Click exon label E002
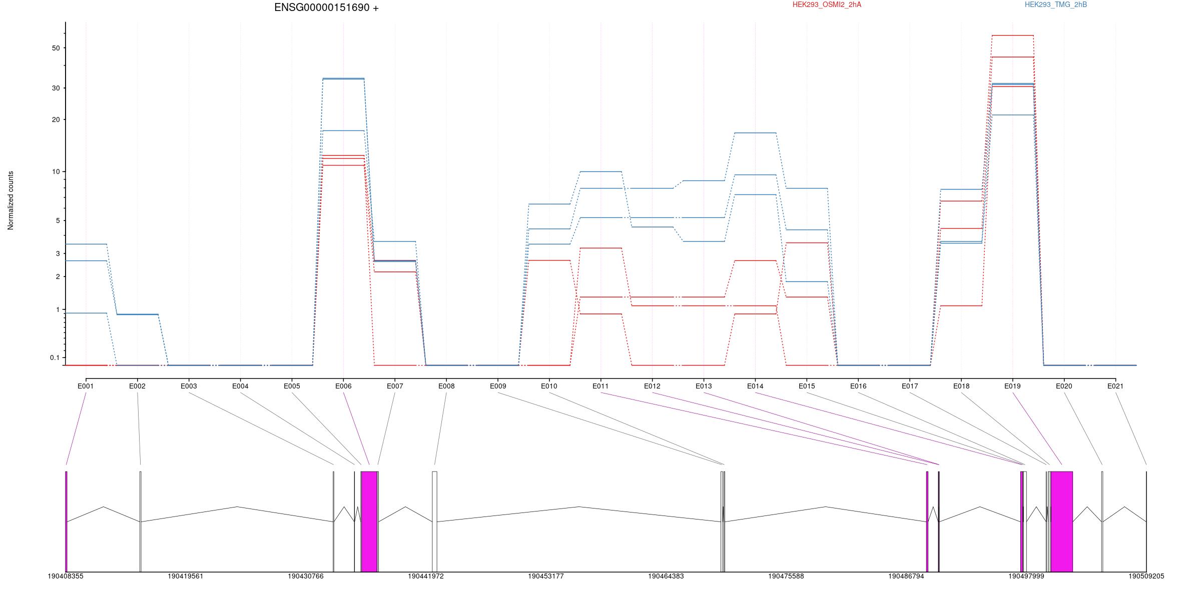The image size is (1201, 600). (x=137, y=386)
